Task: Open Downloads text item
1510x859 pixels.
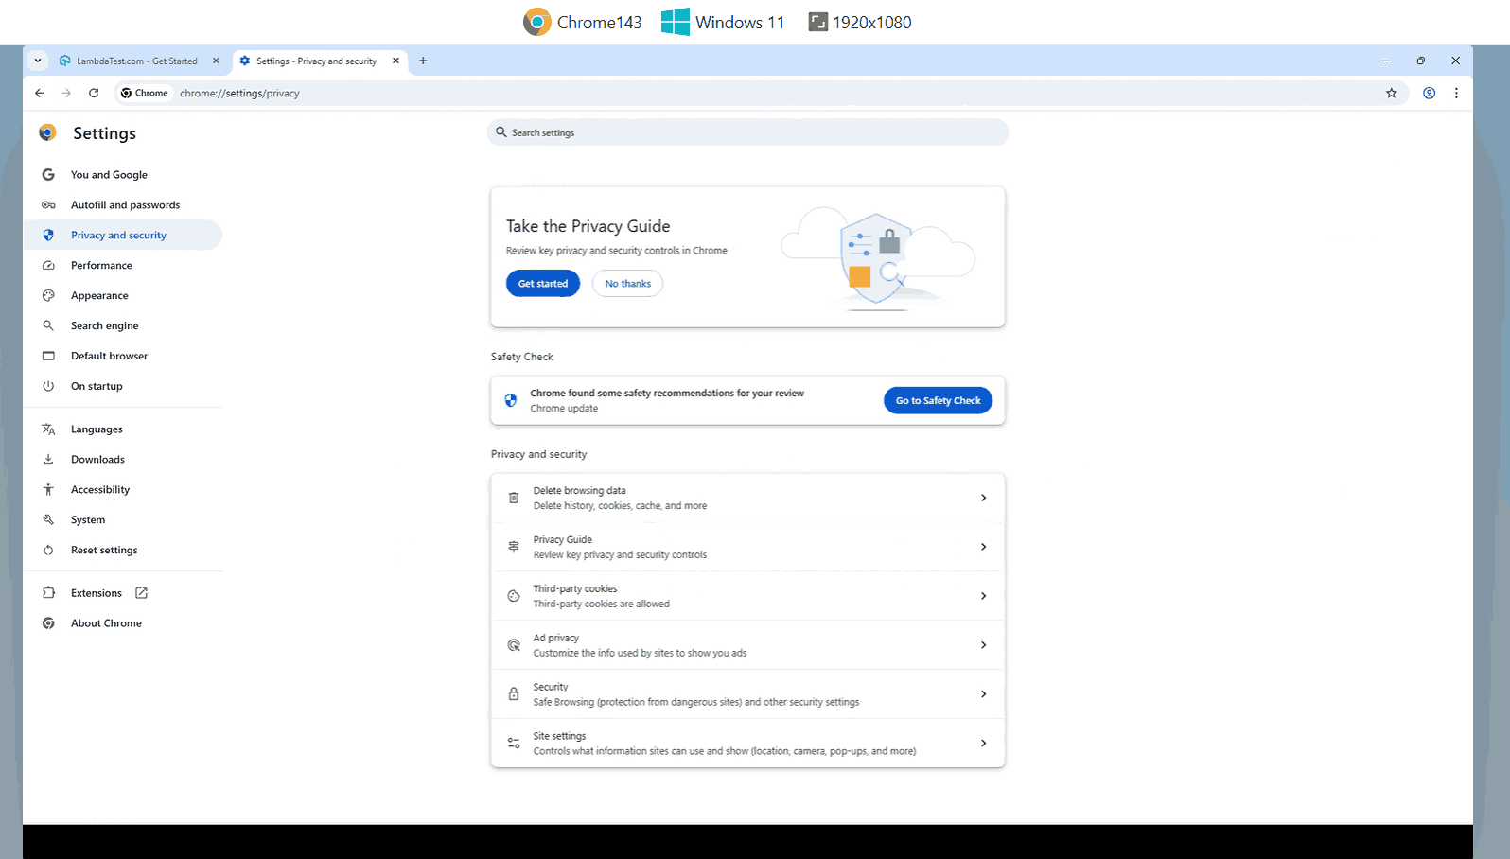Action: [97, 460]
